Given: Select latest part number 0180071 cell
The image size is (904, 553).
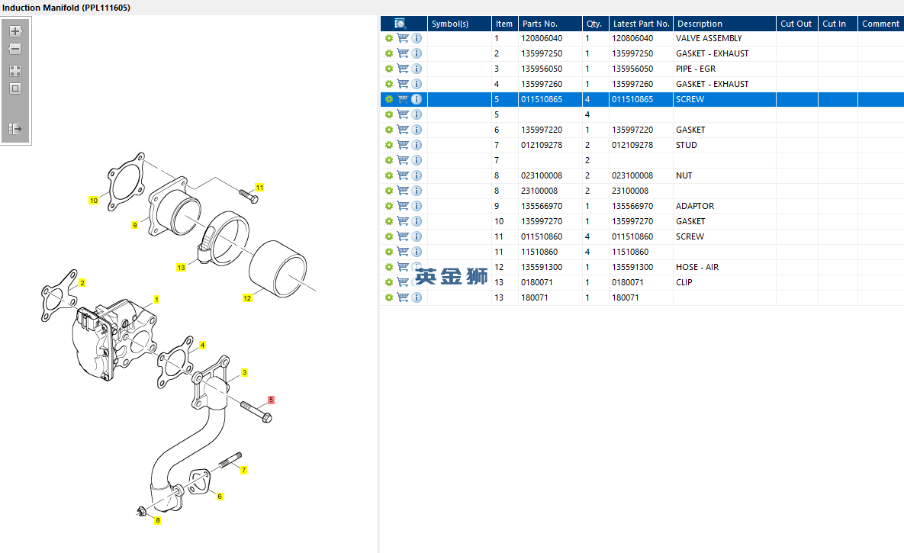Looking at the screenshot, I should (641, 282).
